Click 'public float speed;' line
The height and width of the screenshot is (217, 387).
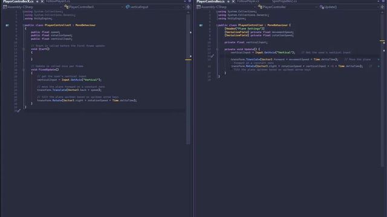pyautogui.click(x=45, y=32)
